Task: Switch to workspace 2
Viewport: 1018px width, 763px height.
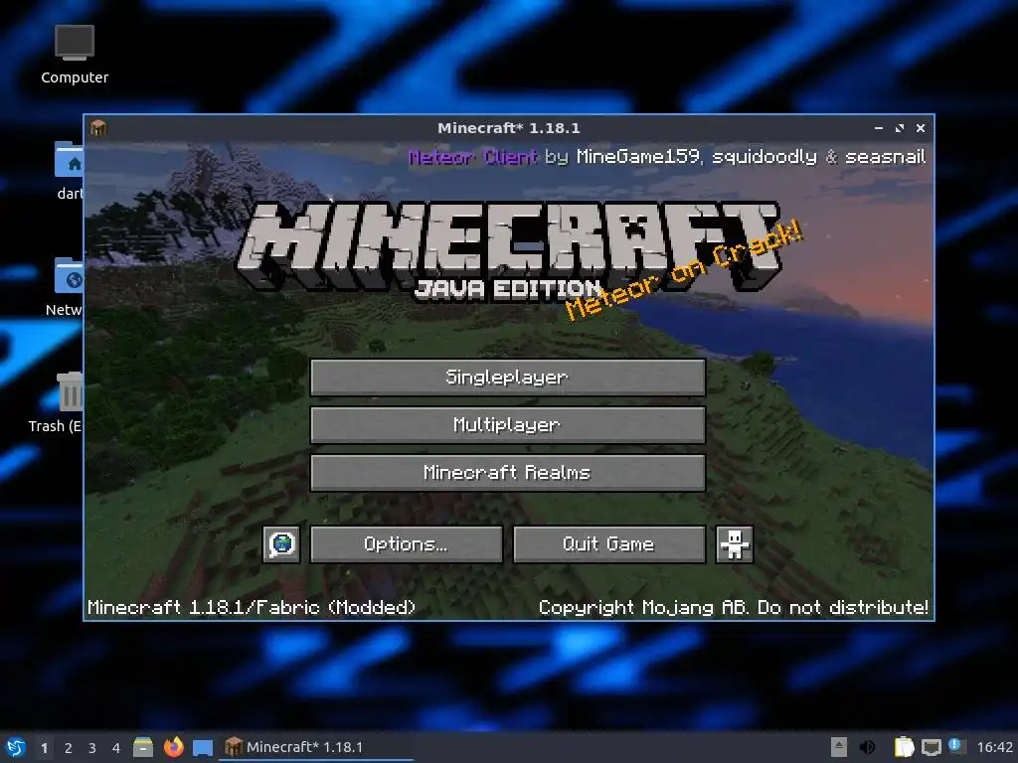Action: click(69, 748)
